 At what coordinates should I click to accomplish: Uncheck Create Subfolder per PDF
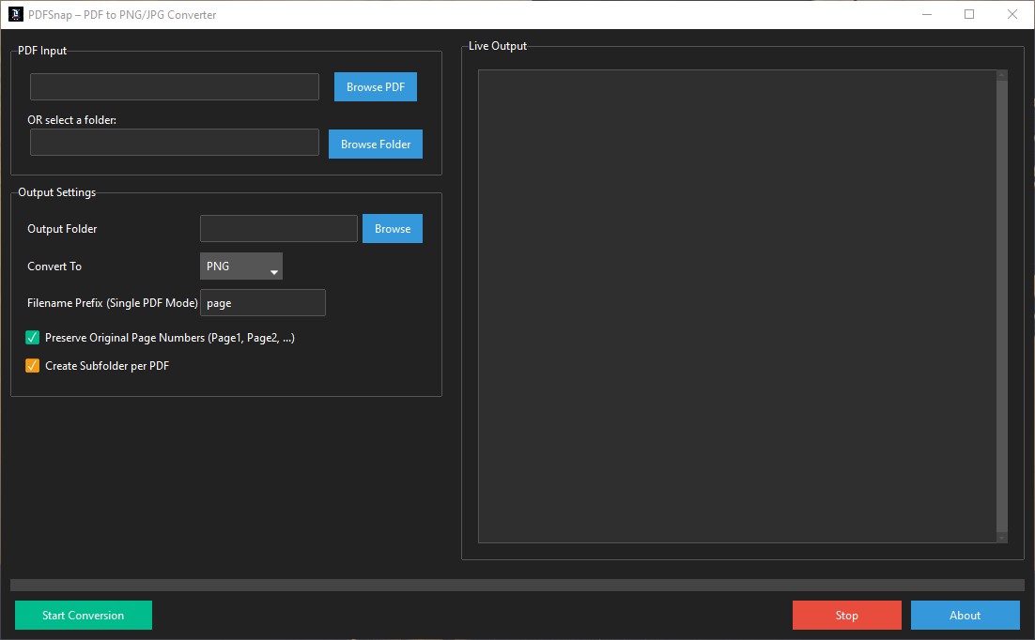[x=32, y=365]
